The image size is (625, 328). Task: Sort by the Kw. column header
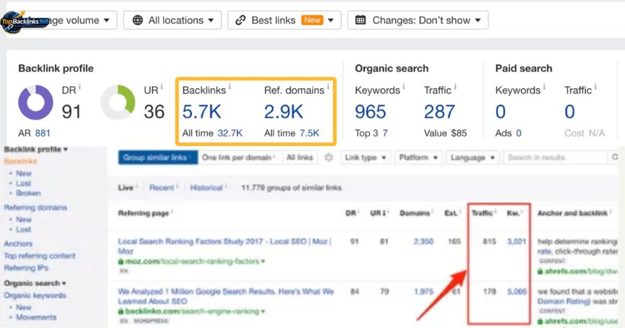(513, 213)
